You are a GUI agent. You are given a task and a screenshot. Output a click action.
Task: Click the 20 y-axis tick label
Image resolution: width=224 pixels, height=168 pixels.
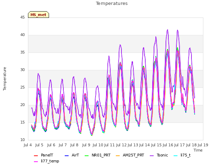point(22,105)
